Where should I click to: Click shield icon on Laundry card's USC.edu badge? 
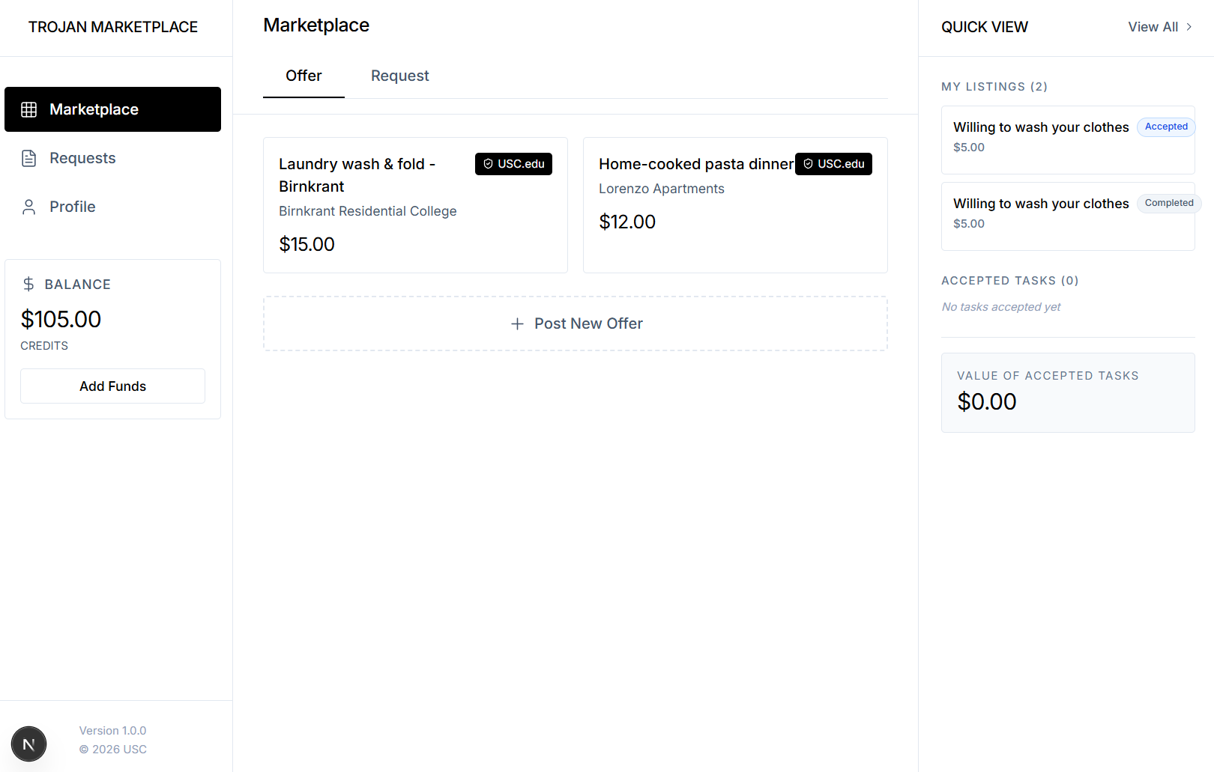(489, 164)
